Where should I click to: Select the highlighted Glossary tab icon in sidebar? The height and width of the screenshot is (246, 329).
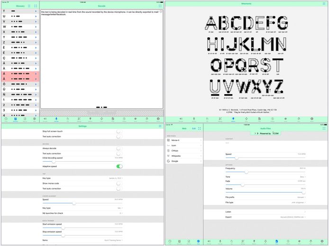15,119
